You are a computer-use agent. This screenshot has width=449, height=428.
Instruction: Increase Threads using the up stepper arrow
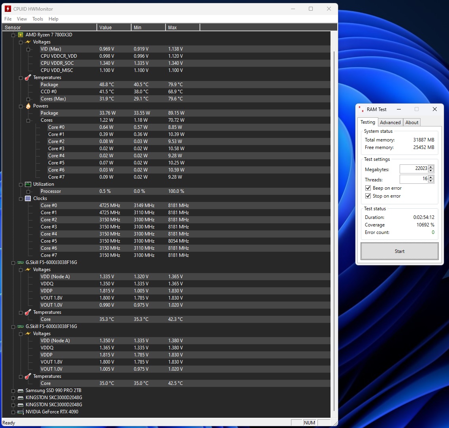tap(430, 177)
